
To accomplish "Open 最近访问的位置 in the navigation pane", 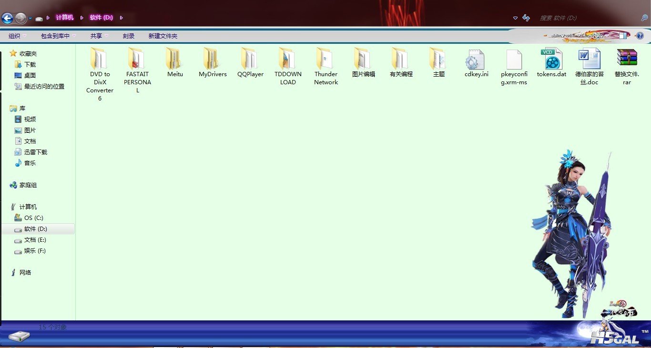I will click(39, 86).
